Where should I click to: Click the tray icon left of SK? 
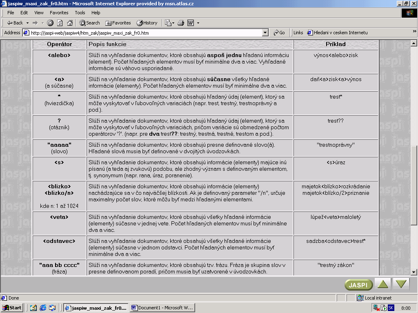[x=384, y=308]
